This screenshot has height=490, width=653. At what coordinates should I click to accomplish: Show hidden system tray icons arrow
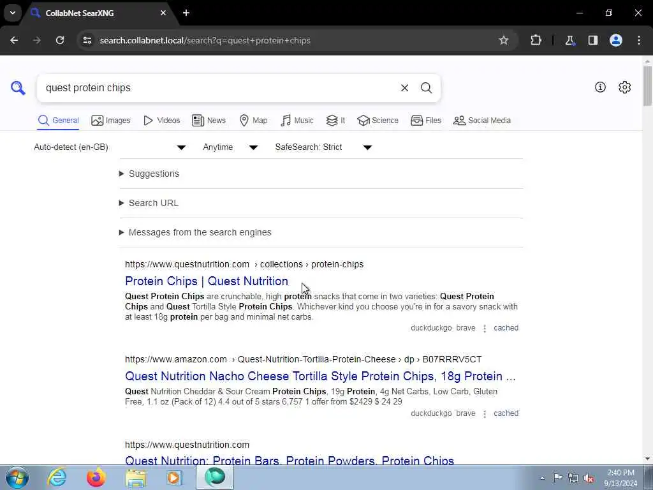tap(542, 478)
